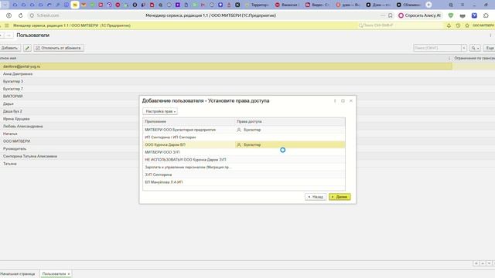The width and height of the screenshot is (495, 278).
Task: Open the browser extensions puzzle icon
Action: coord(486,15)
